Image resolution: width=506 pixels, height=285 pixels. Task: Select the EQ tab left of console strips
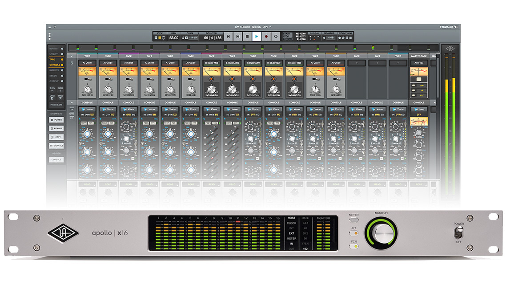tap(72, 118)
